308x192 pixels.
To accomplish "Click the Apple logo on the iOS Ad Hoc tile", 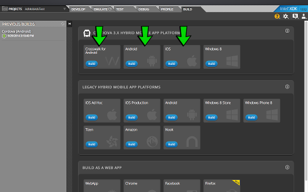I will pos(112,114).
